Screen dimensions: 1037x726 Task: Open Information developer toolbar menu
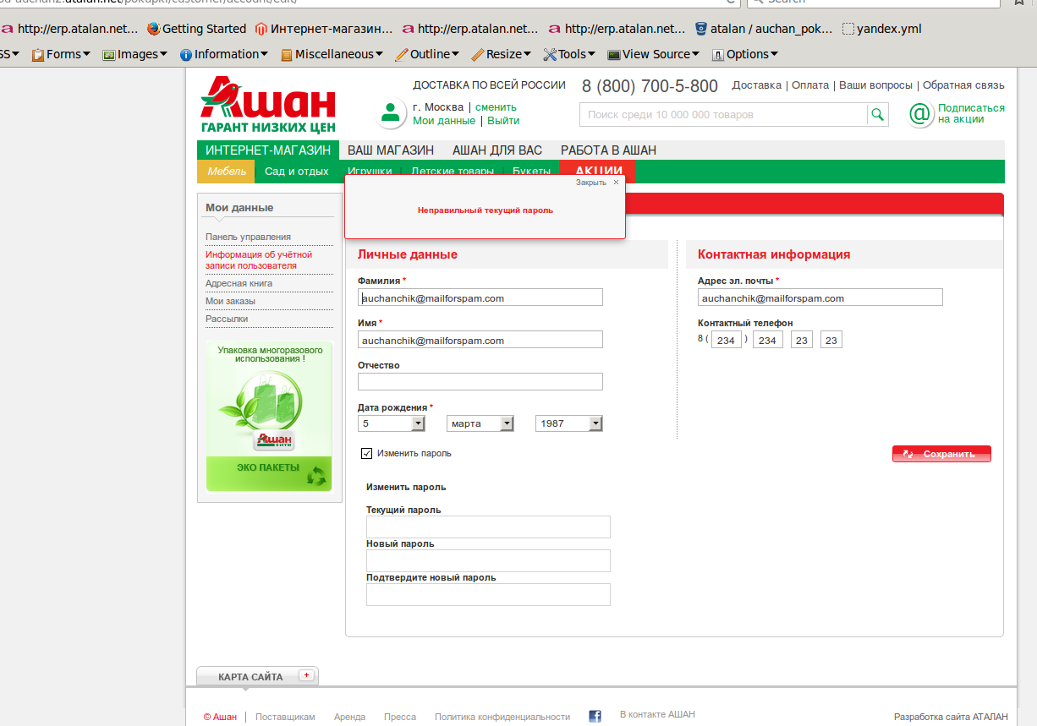point(224,54)
